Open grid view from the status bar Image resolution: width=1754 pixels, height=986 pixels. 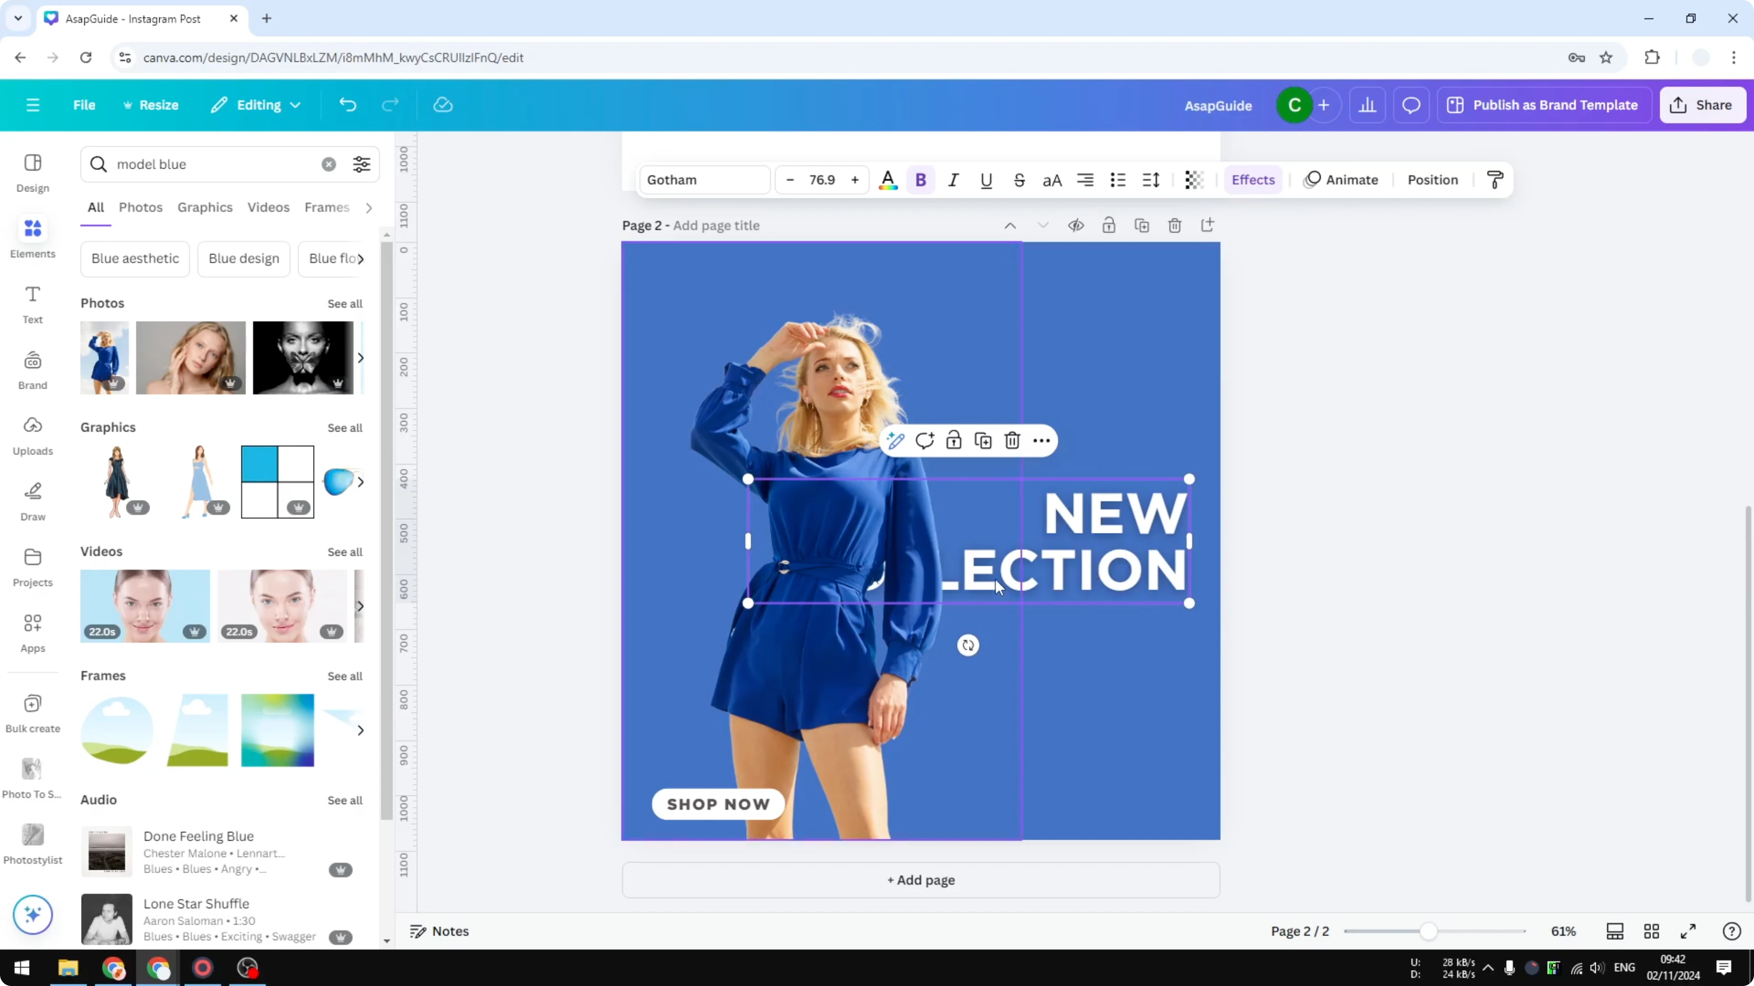[x=1652, y=931]
